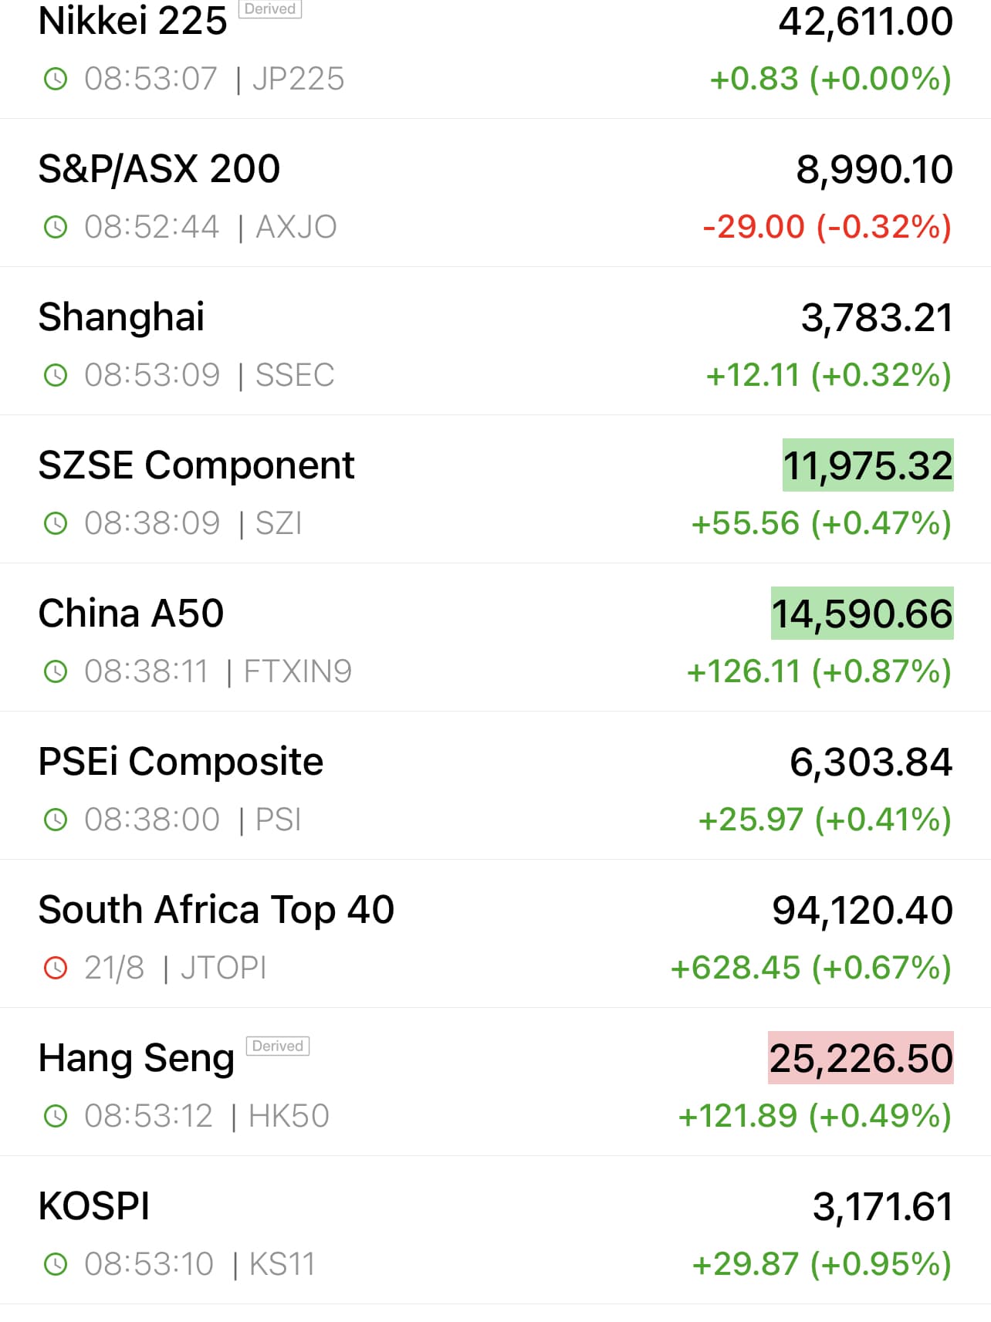Tap the clock icon beside FTXIN9
This screenshot has width=991, height=1322.
56,671
